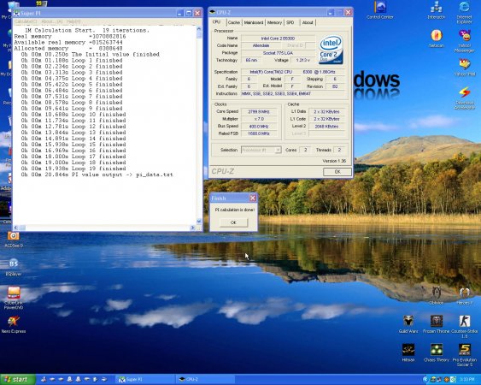481x385 pixels.
Task: Open the Chaos Theory game shortcut
Action: (x=437, y=352)
